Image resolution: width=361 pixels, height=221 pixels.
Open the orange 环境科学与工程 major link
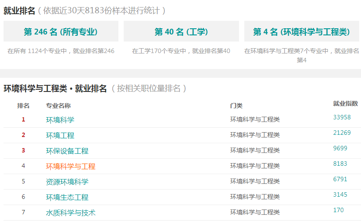[x=71, y=166]
